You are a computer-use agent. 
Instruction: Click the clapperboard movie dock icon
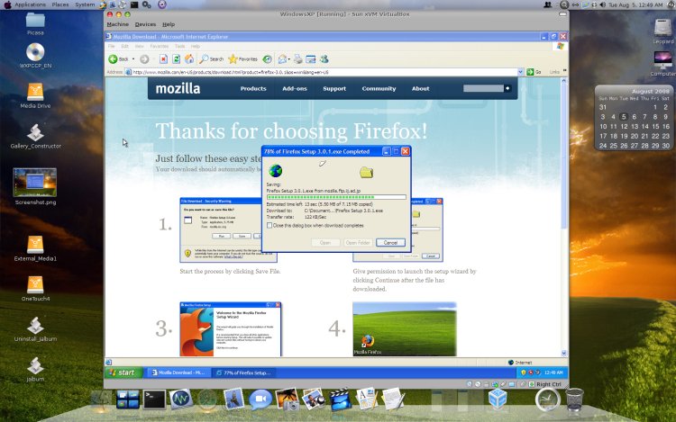tap(341, 400)
